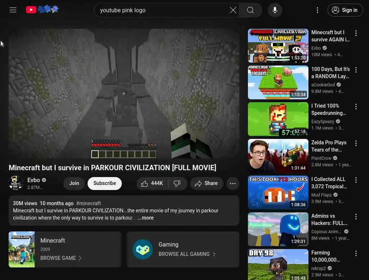Open EazySpeezy channel name
Viewport: 369px width, 280px height.
[323, 122]
